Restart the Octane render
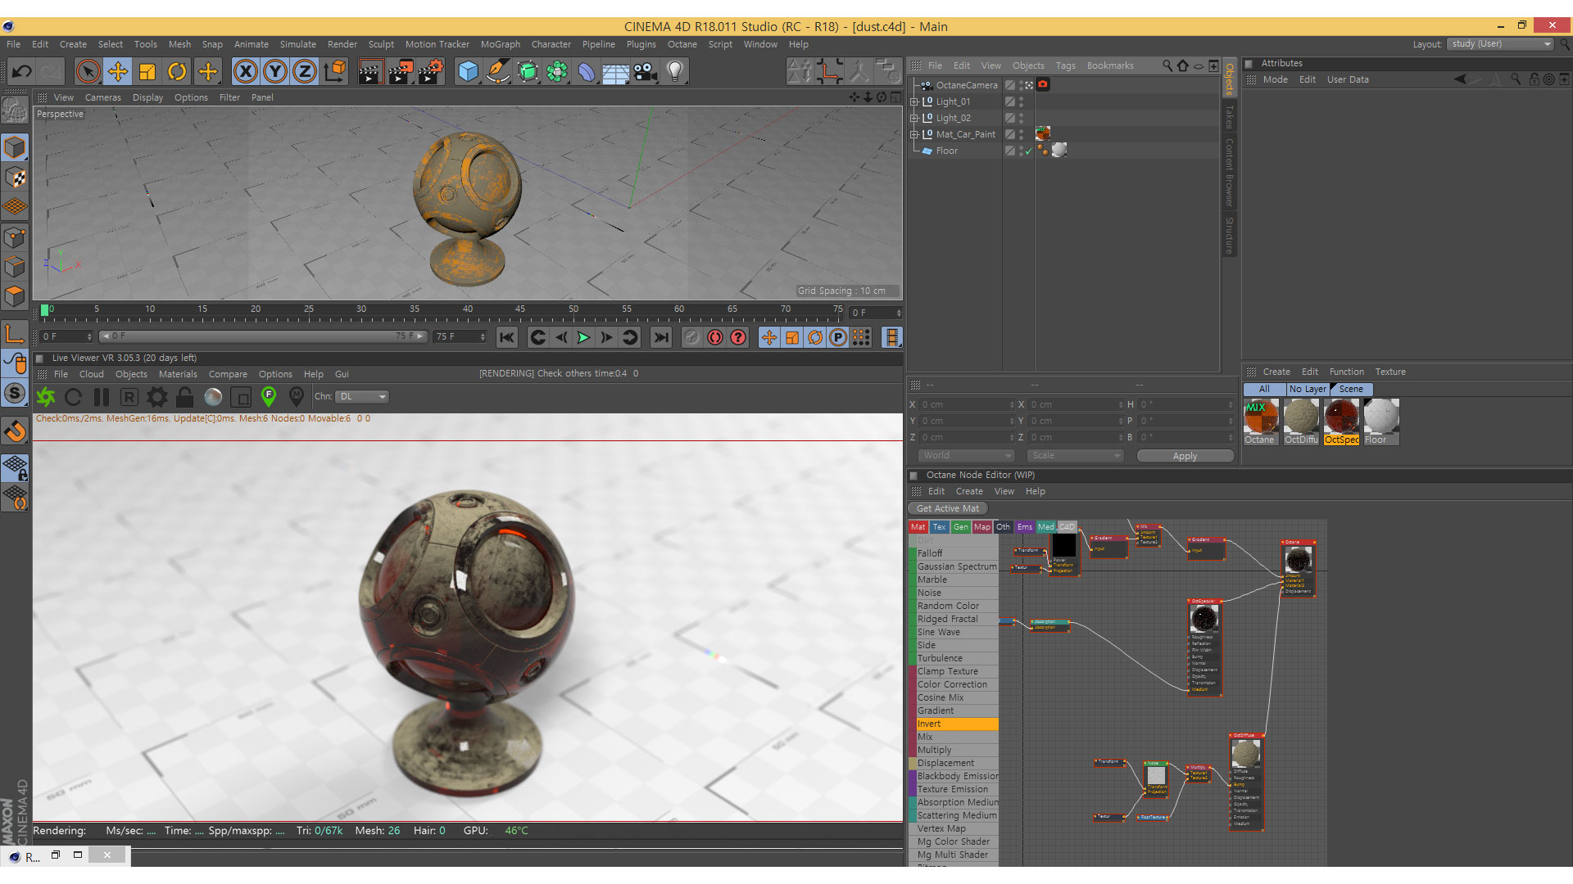Screen dimensions: 1573x884 click(74, 397)
